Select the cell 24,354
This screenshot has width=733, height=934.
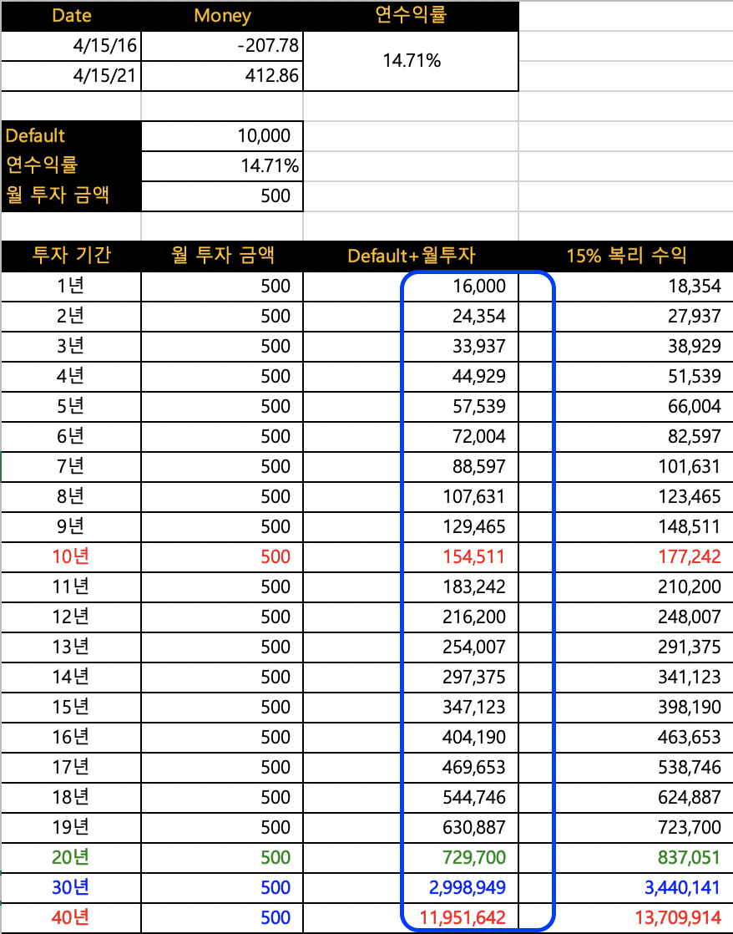tap(411, 317)
